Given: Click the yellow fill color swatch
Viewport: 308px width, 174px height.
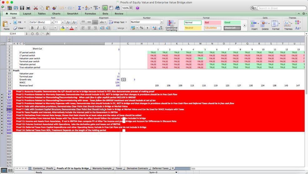Looking at the screenshot, I should click(x=63, y=28).
